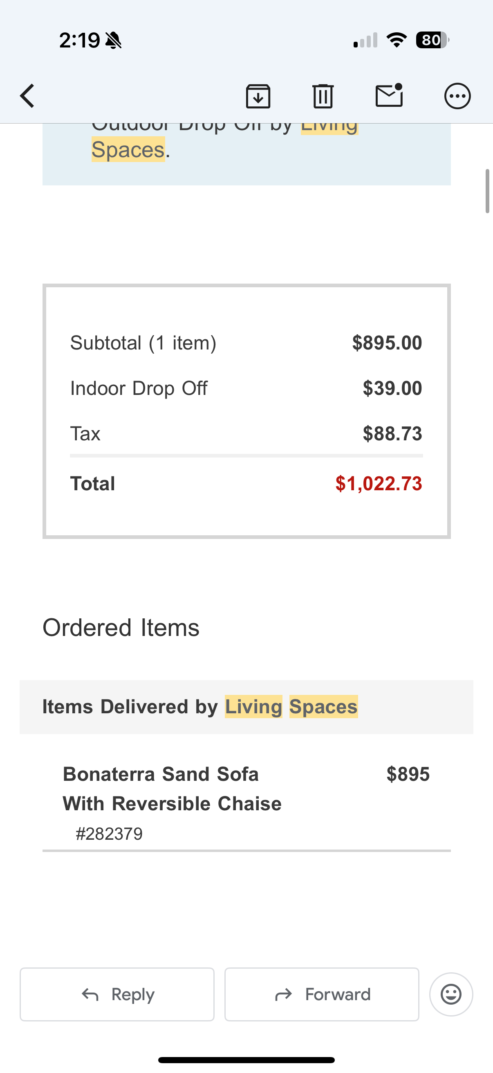This screenshot has height=1073, width=493.
Task: Click the email scrollbar handle
Action: click(x=487, y=191)
